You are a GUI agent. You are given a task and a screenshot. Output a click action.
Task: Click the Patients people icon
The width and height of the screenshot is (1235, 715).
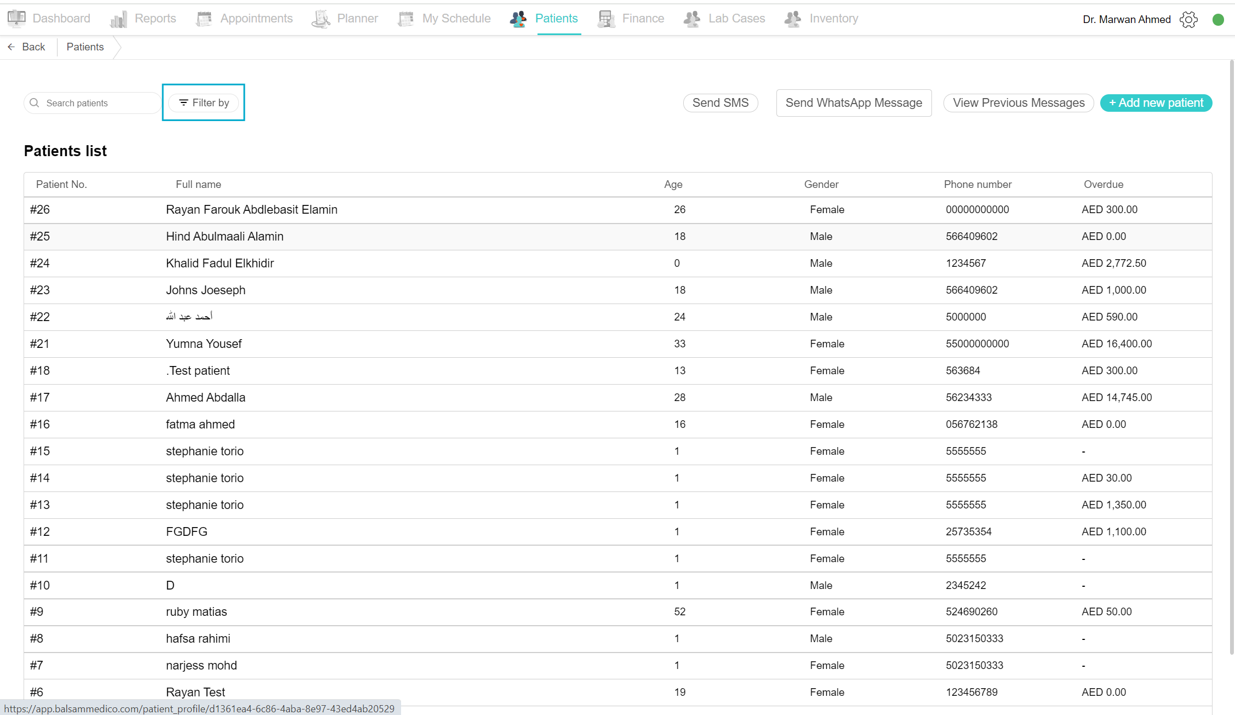(518, 19)
